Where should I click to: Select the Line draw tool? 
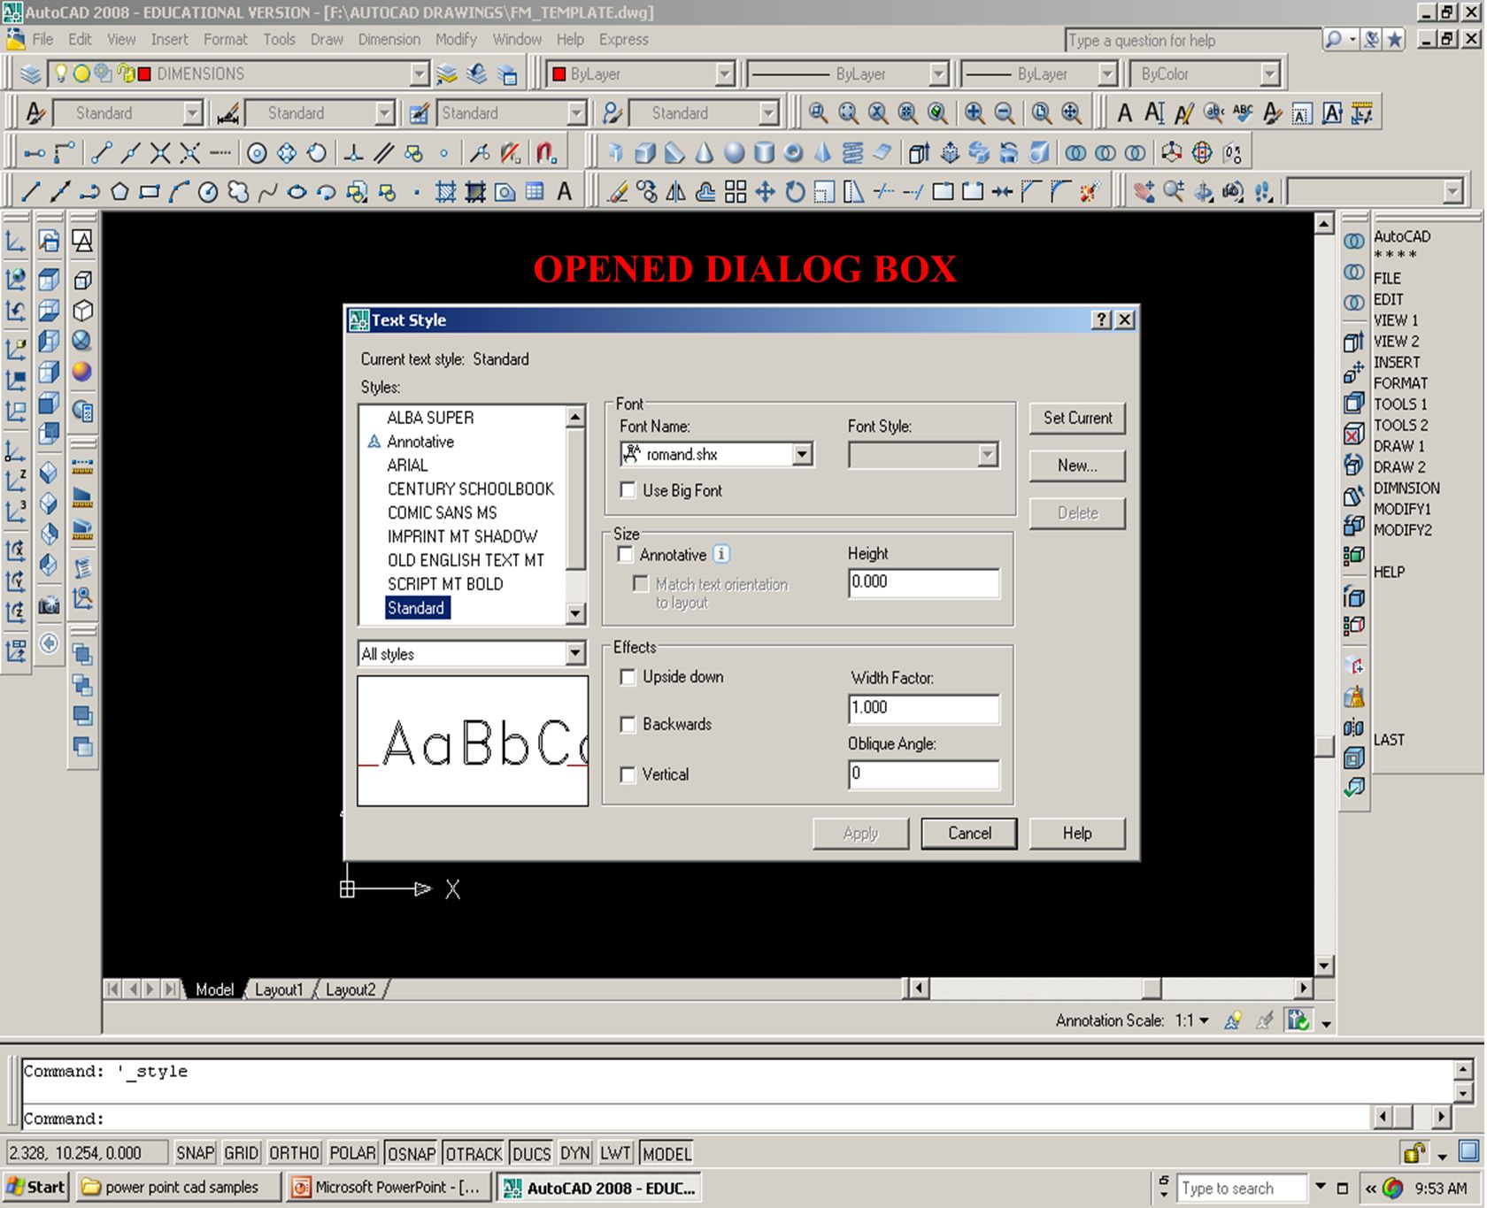30,191
